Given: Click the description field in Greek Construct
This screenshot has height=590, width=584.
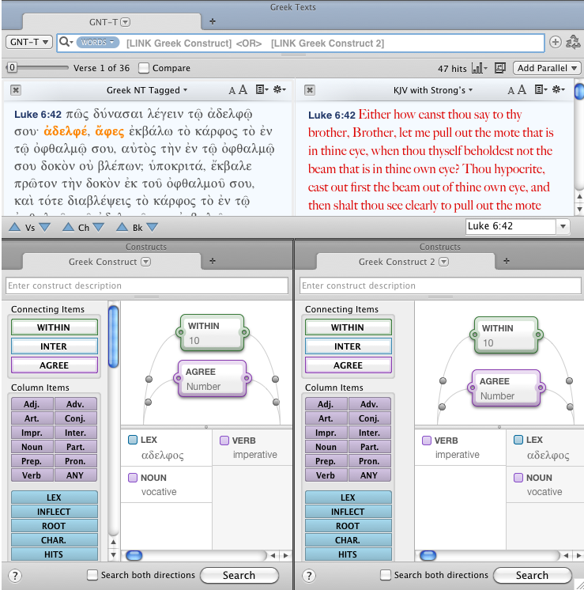Looking at the screenshot, I should 146,286.
